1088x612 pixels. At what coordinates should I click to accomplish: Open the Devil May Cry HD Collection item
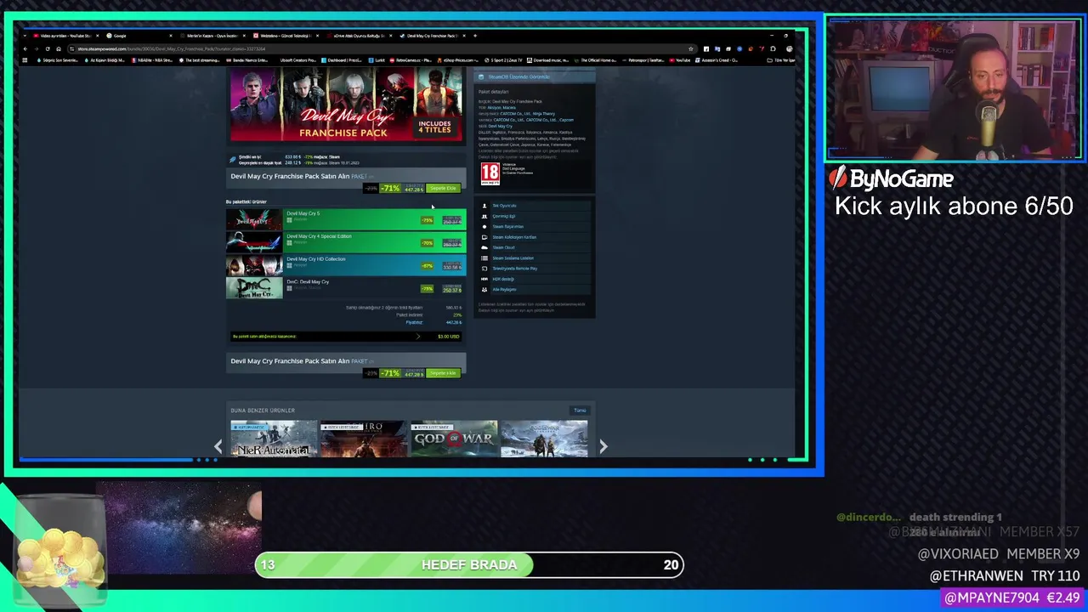pyautogui.click(x=345, y=265)
